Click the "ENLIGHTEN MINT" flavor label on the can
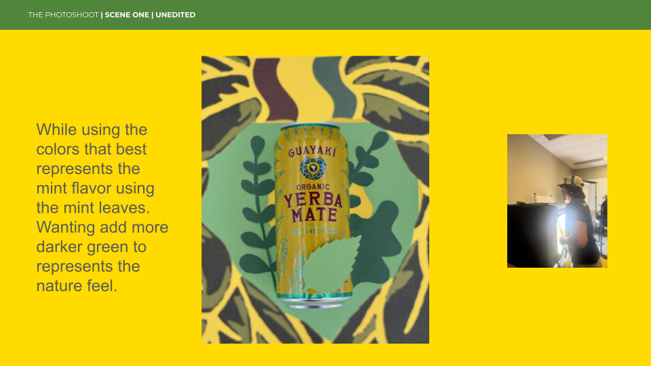 tap(315, 231)
